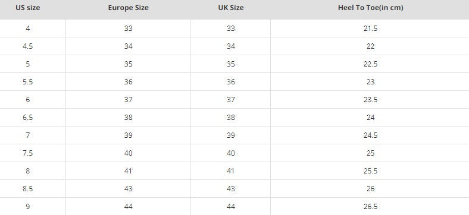Select Europe size 44 cell
The width and height of the screenshot is (469, 215).
click(x=129, y=206)
